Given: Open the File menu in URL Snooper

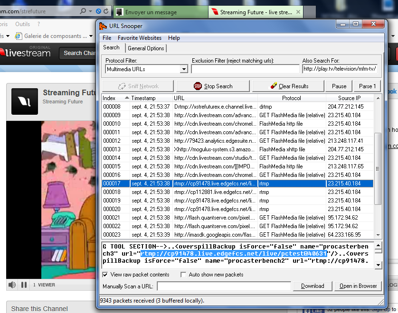Looking at the screenshot, I should (107, 38).
